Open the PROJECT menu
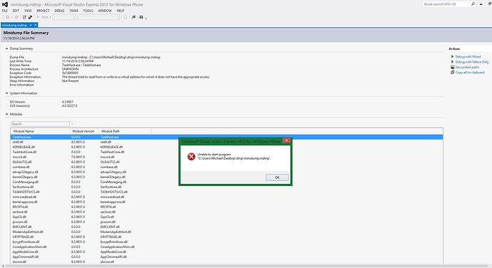Screen dimensions: 492x268 pos(43,11)
